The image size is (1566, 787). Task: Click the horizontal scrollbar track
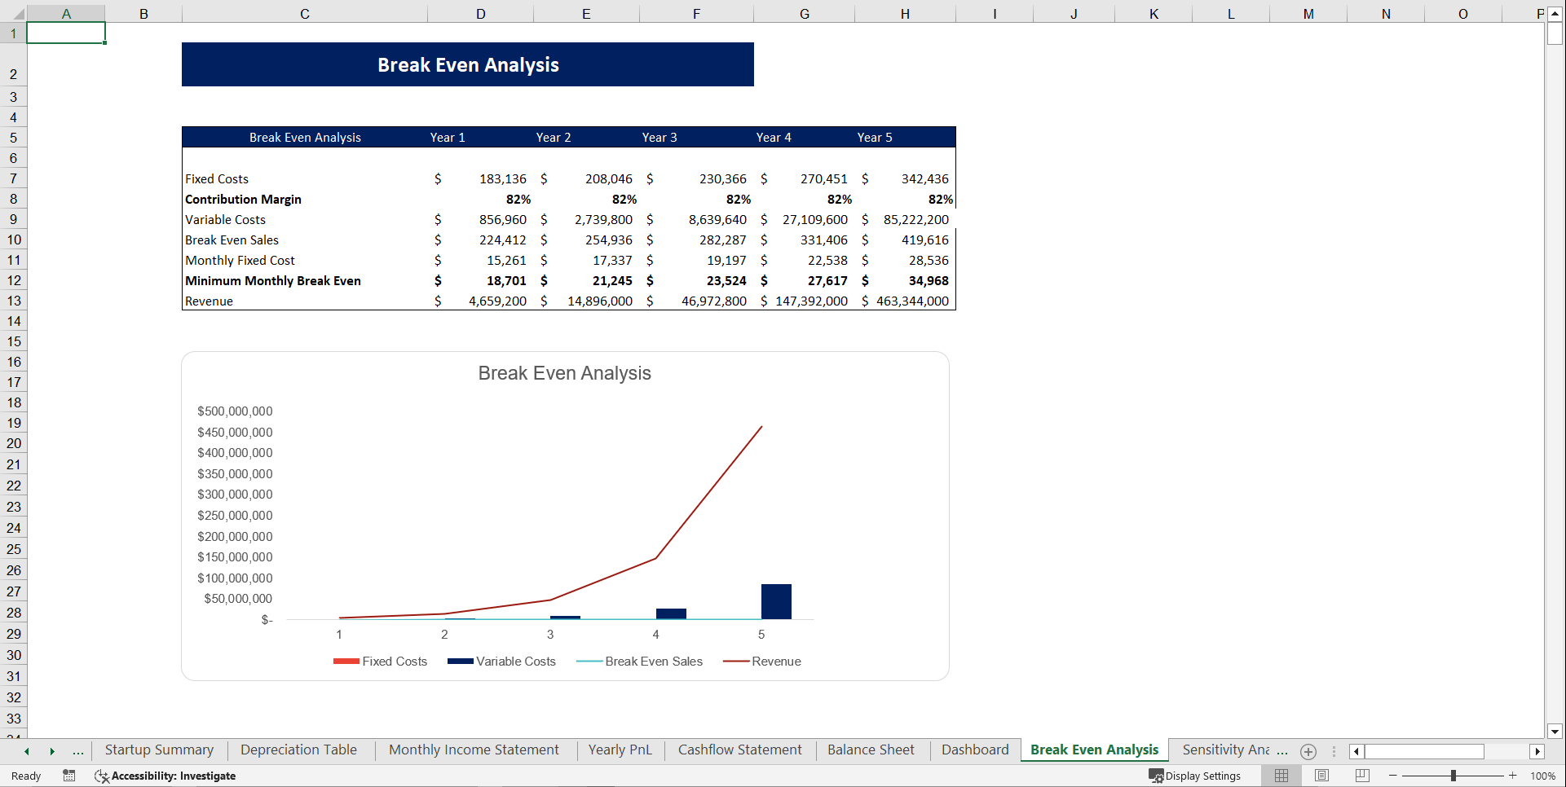pyautogui.click(x=1506, y=751)
